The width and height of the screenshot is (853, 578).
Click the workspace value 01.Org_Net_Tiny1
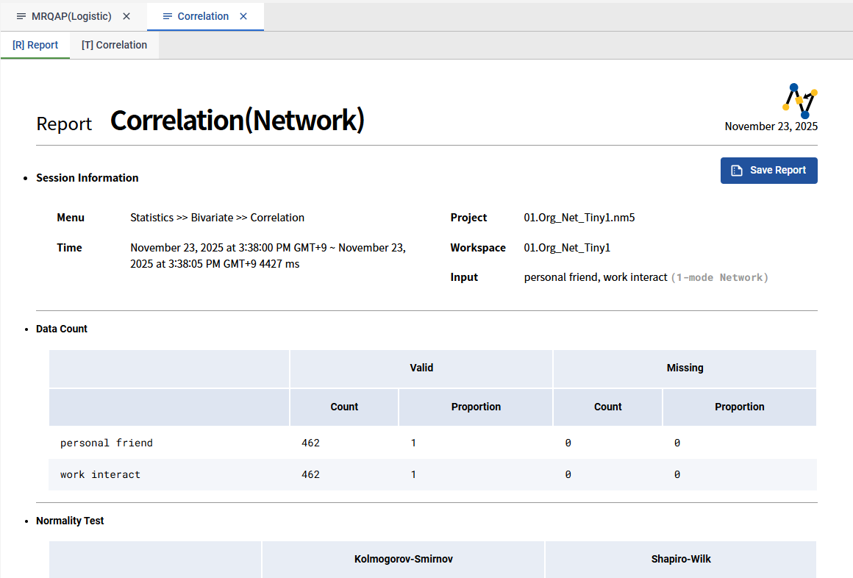pyautogui.click(x=567, y=248)
